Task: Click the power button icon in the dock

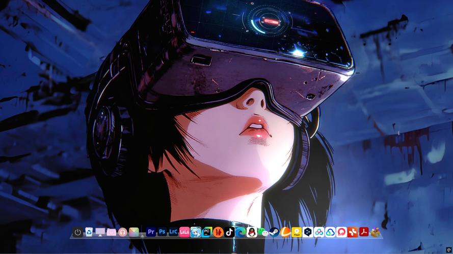Action: pos(77,232)
